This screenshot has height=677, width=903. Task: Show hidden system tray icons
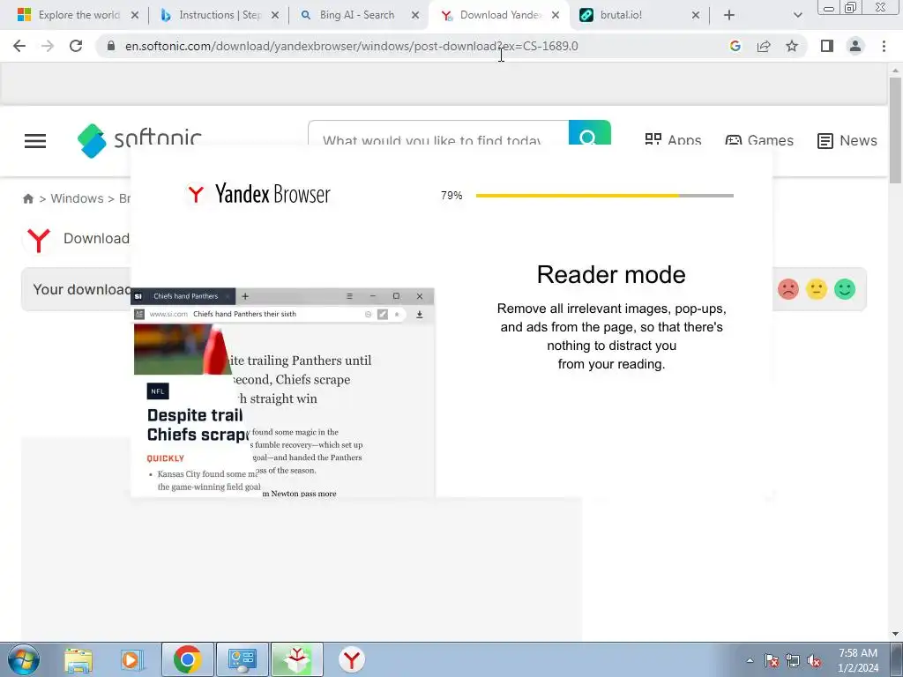[x=750, y=661]
